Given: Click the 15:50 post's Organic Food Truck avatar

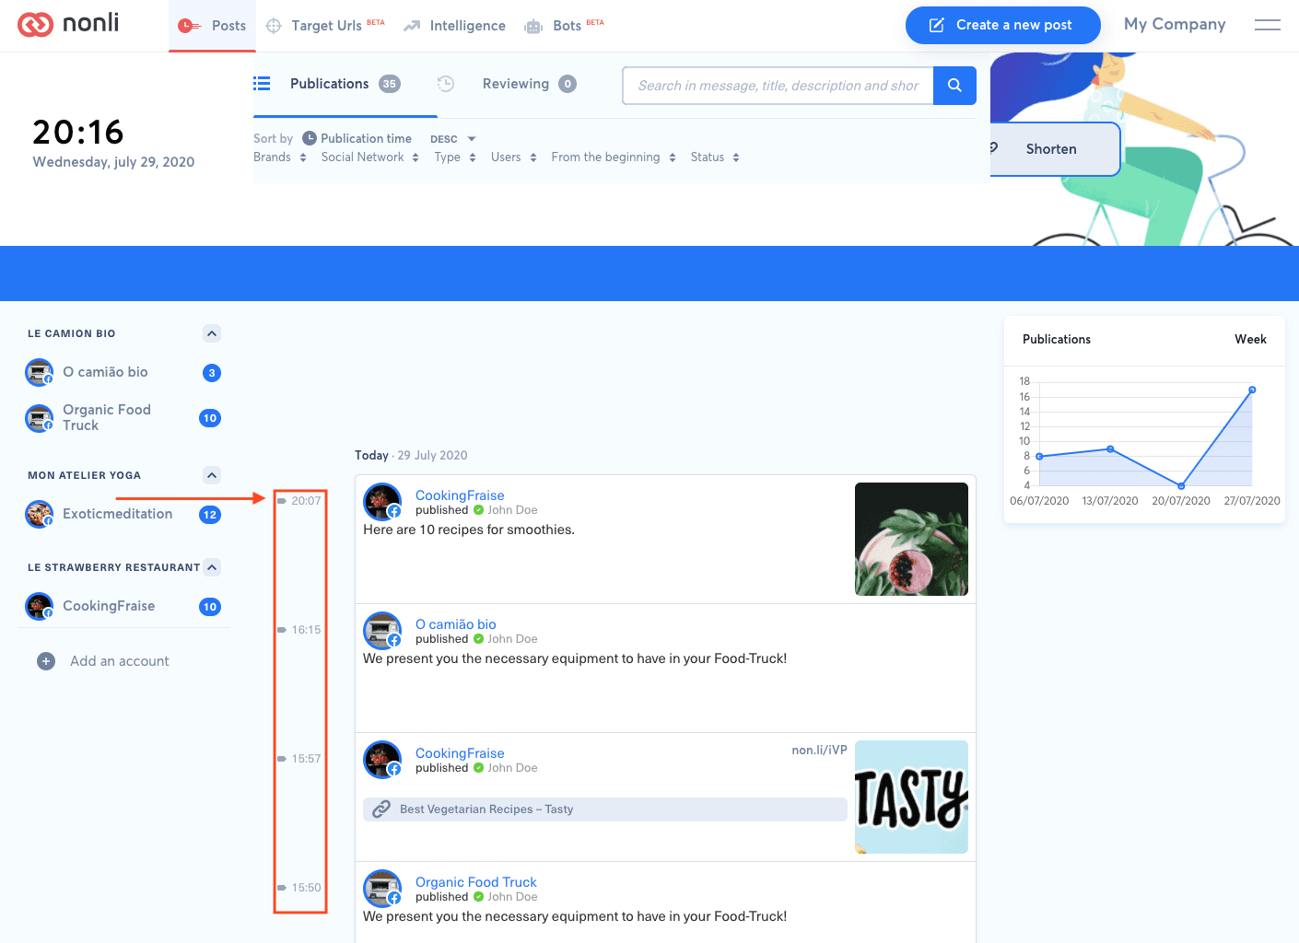Looking at the screenshot, I should point(382,889).
